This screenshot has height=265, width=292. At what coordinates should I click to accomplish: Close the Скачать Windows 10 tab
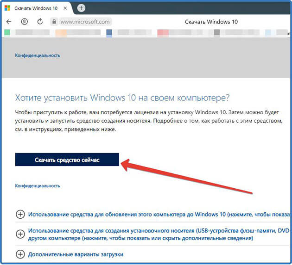(65, 8)
